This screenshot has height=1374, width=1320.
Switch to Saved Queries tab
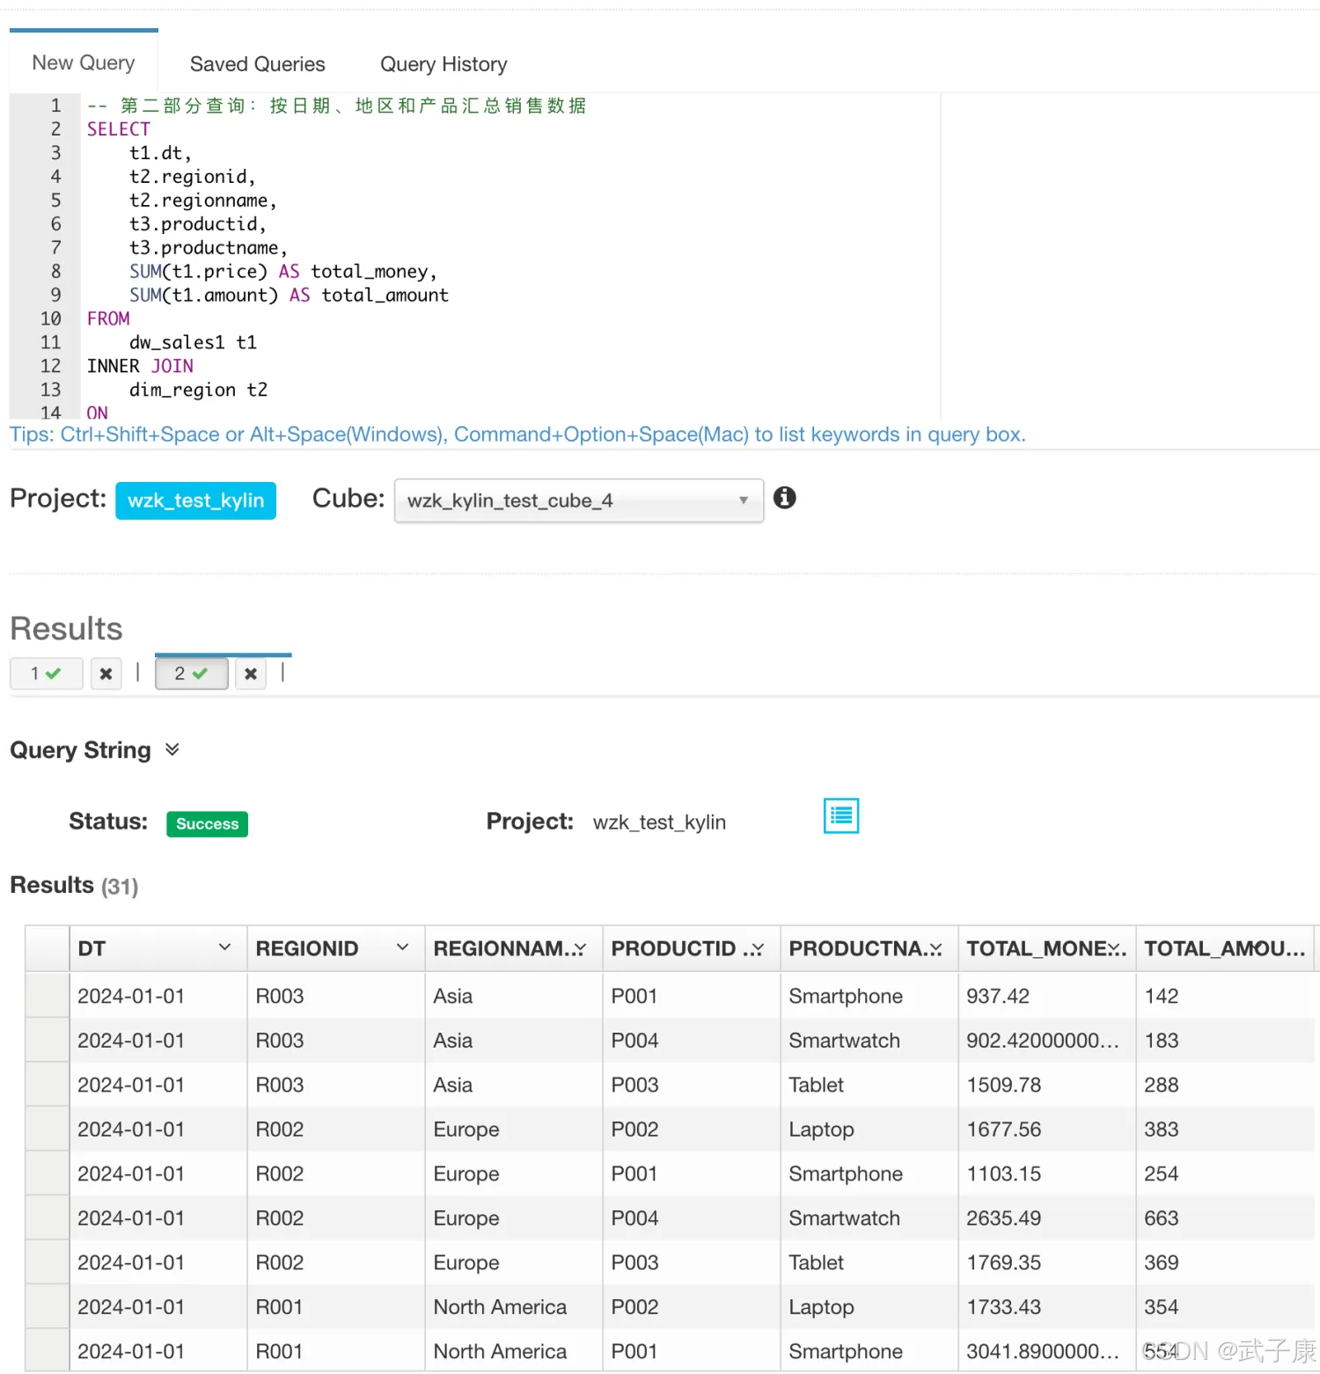click(x=257, y=64)
